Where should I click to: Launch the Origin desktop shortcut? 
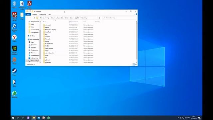pos(14,61)
